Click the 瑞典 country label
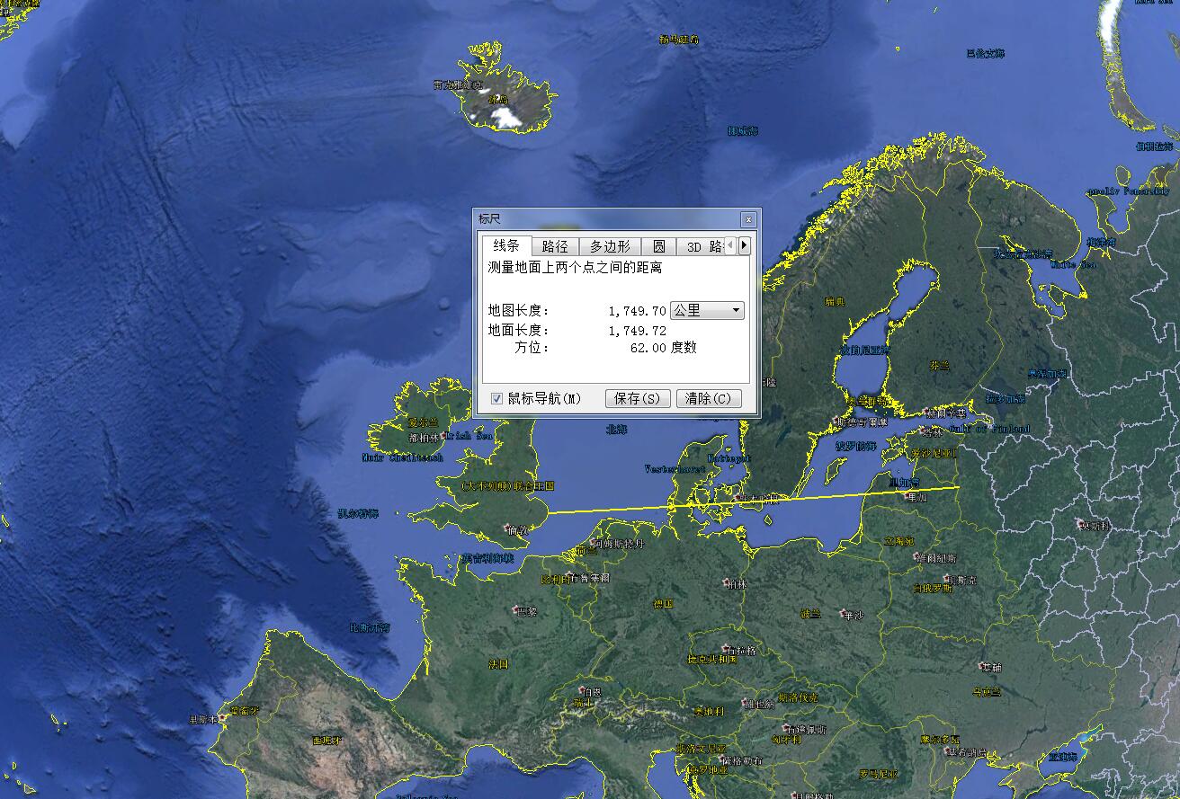1180x799 pixels. 835,302
